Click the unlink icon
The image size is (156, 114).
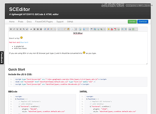pos(105,29)
